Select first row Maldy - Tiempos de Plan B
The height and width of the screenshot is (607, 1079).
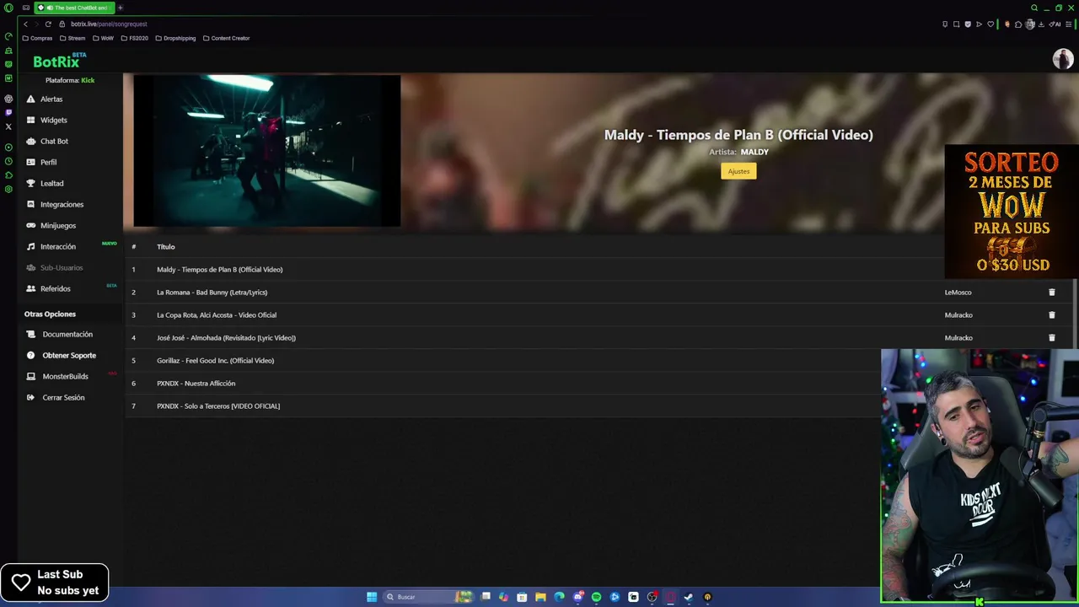pyautogui.click(x=219, y=270)
